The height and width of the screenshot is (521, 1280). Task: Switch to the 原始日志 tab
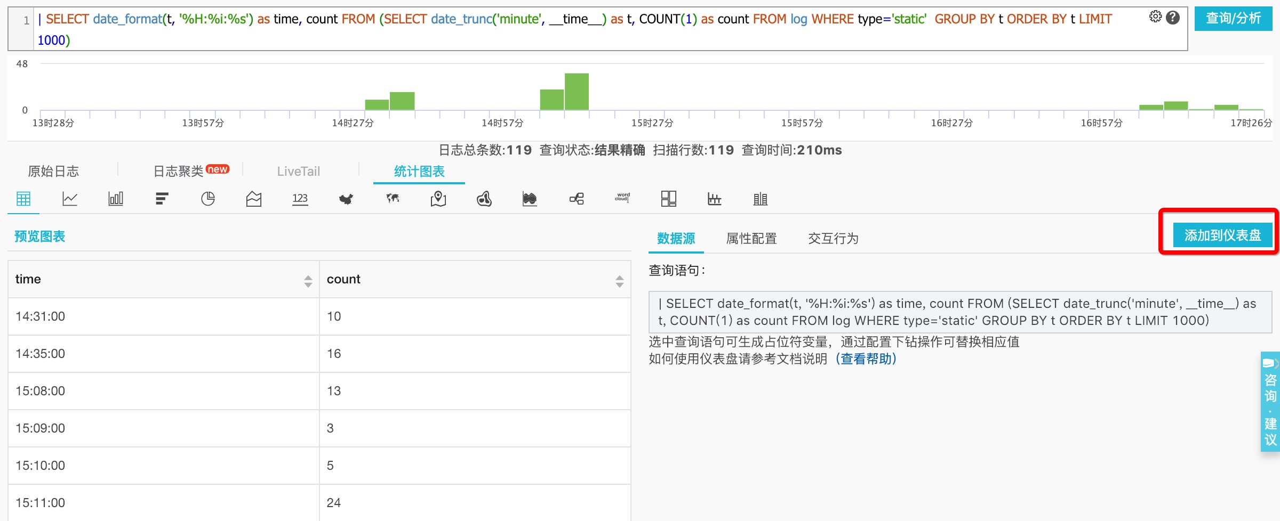tap(53, 171)
